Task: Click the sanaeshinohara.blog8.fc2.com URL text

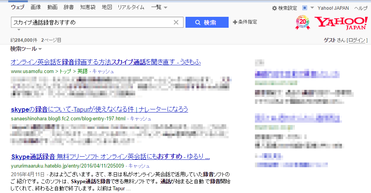Action: point(68,118)
